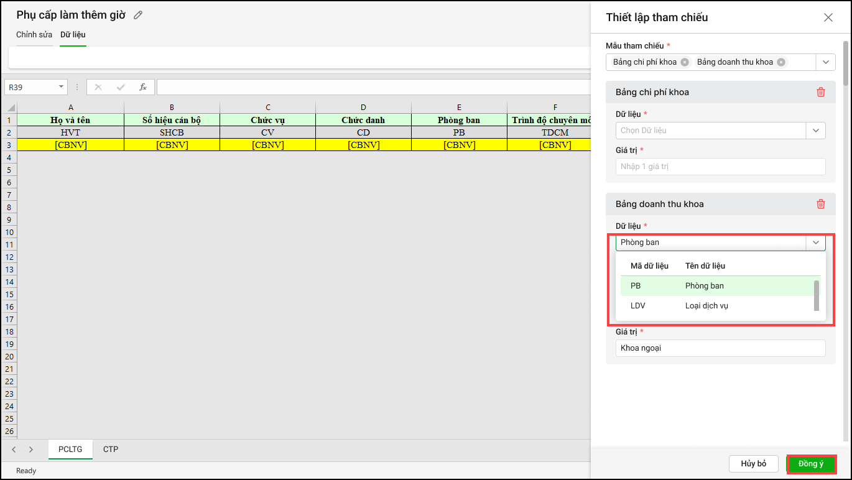Delete the Bảng doanh thu khoa section
Screen dimensions: 852x480
pyautogui.click(x=820, y=204)
